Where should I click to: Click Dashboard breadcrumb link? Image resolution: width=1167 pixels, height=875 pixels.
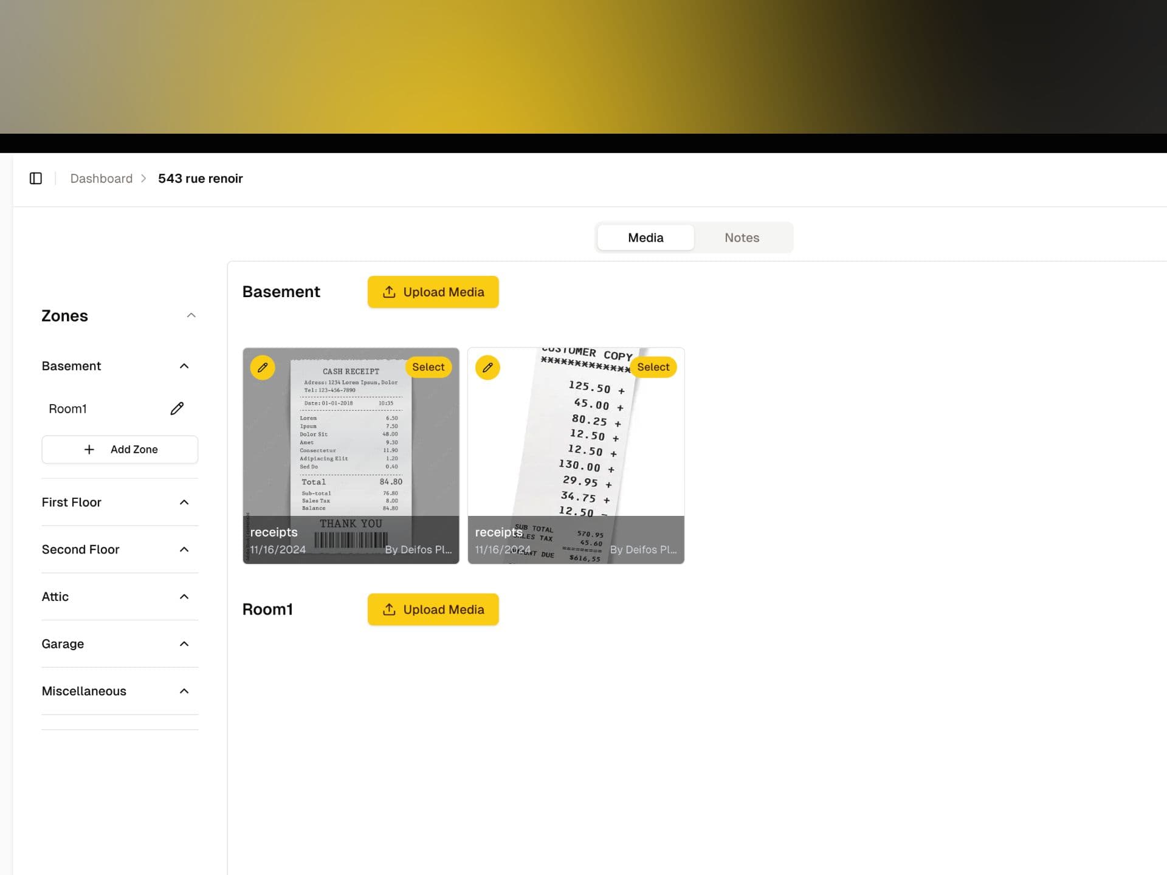point(101,178)
